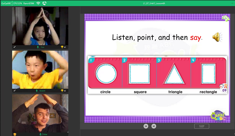235x136 pixels.
Task: Select the square shape card
Action: (140, 74)
